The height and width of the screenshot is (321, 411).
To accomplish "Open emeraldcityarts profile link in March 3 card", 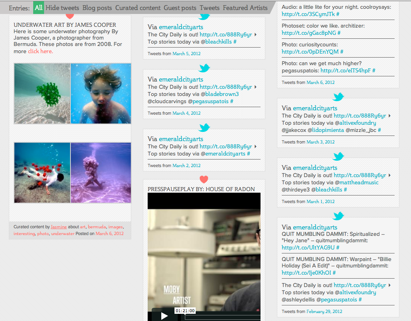I will [315, 108].
